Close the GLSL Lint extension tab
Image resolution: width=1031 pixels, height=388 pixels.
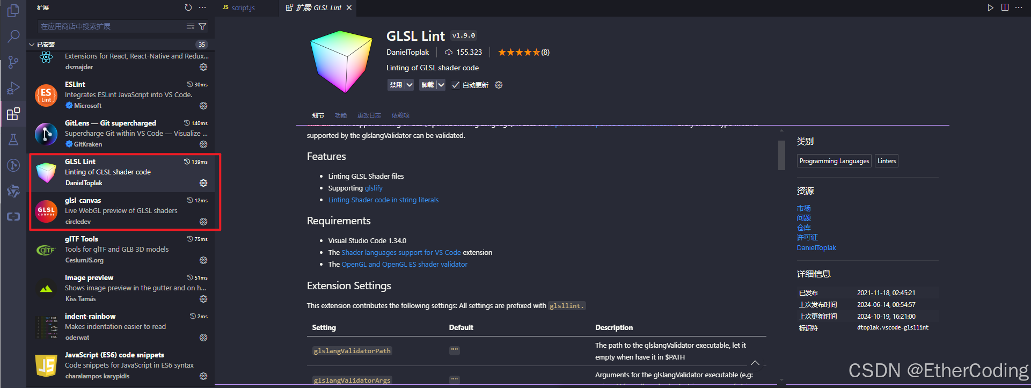point(349,8)
